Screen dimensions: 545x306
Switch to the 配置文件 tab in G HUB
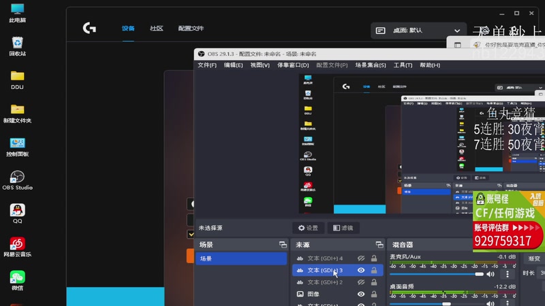pos(191,28)
